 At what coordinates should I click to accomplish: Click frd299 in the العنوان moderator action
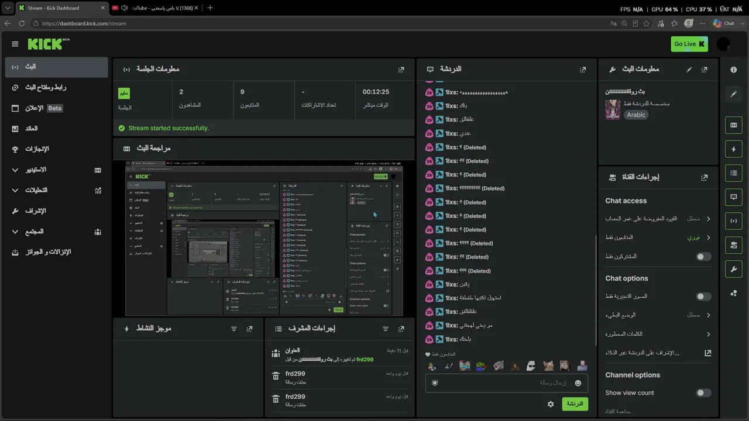[x=365, y=360]
